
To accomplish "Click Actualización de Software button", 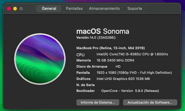I will pos(150,102).
